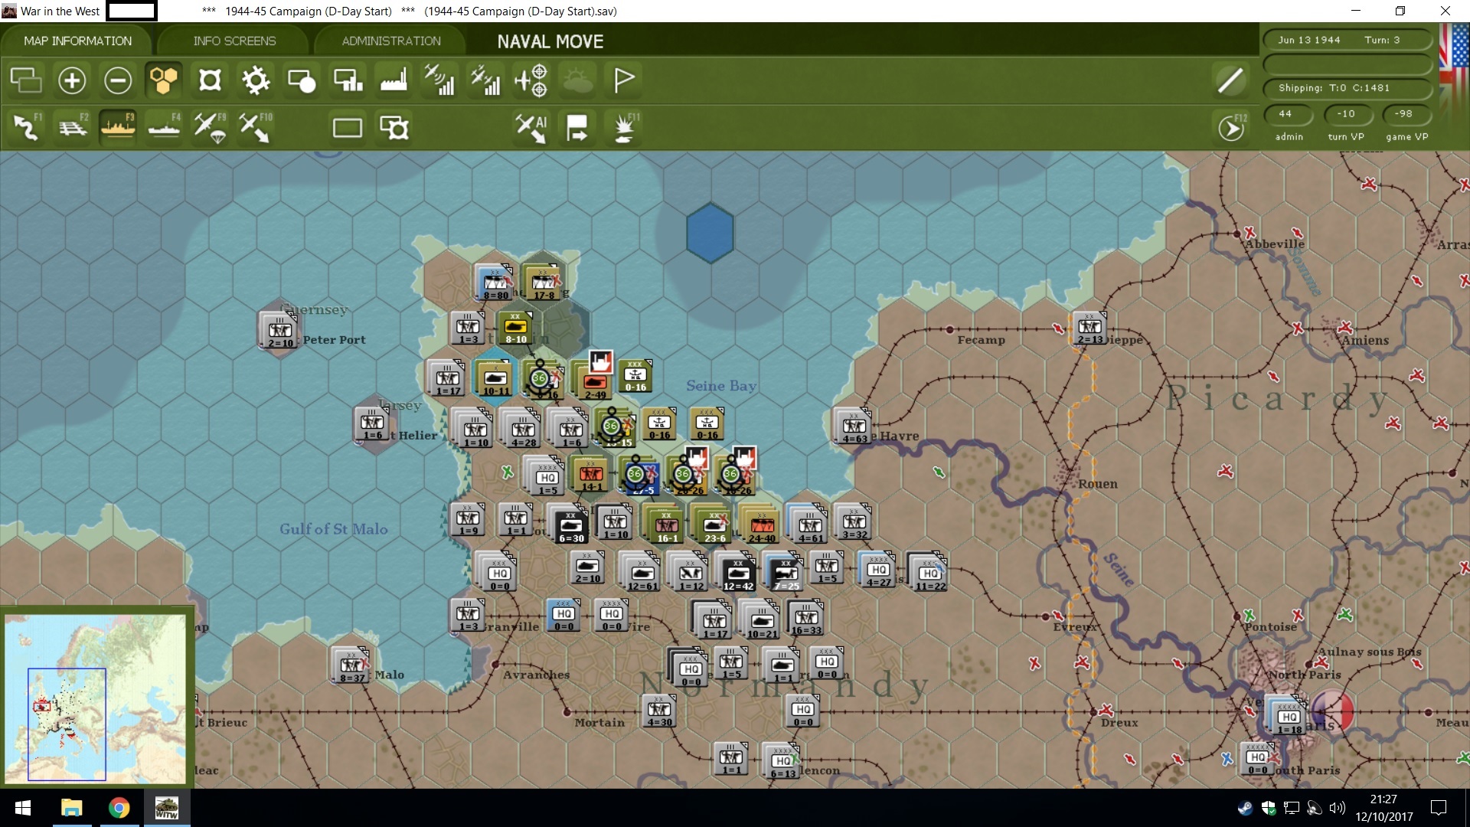This screenshot has width=1470, height=827.
Task: Select the Paris HQ unit labeled 1=18
Action: tap(1288, 715)
